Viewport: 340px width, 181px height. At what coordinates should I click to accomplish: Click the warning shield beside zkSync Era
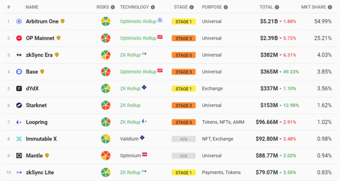point(57,55)
